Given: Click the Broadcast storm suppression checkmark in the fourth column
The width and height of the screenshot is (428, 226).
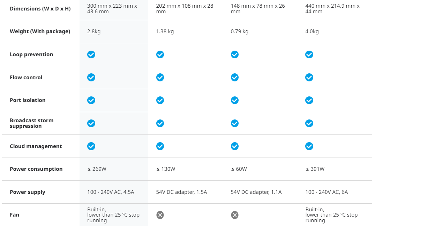Looking at the screenshot, I should click(309, 123).
